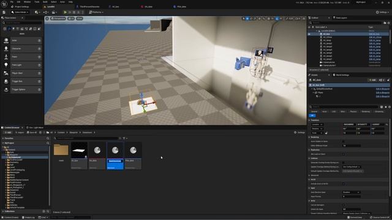The height and width of the screenshot is (220, 392).
Task: Expand the Collections section
Action: click(x=3, y=211)
